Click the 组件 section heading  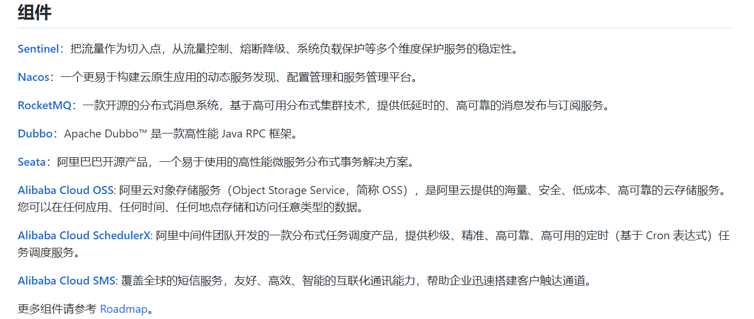tap(35, 12)
